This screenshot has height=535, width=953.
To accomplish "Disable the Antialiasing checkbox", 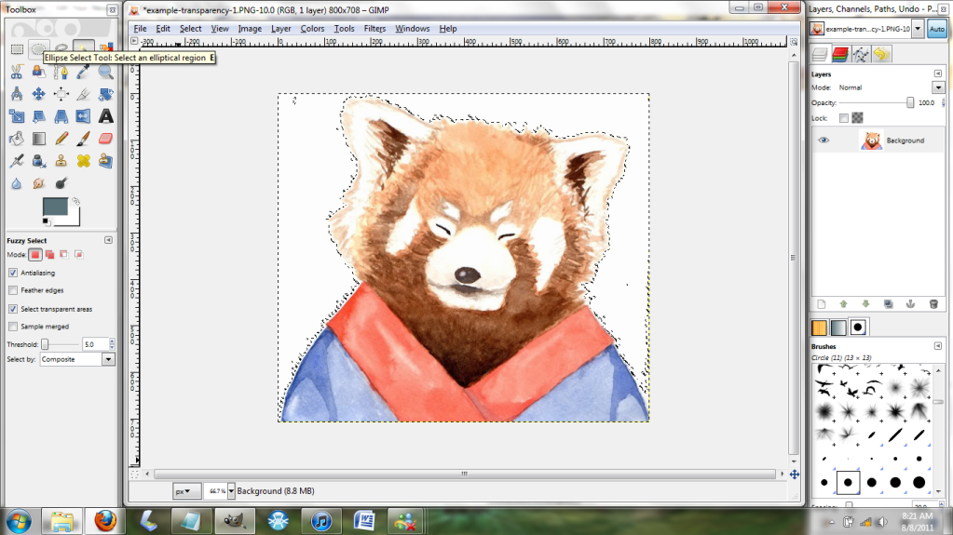I will (x=12, y=273).
